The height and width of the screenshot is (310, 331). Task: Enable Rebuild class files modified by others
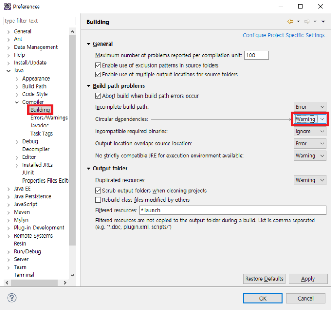point(98,200)
